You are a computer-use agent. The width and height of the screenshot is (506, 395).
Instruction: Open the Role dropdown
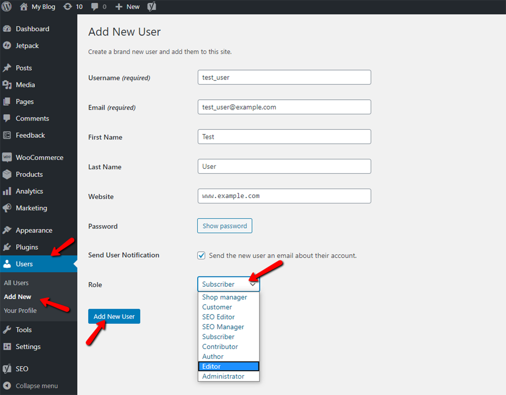pos(228,284)
